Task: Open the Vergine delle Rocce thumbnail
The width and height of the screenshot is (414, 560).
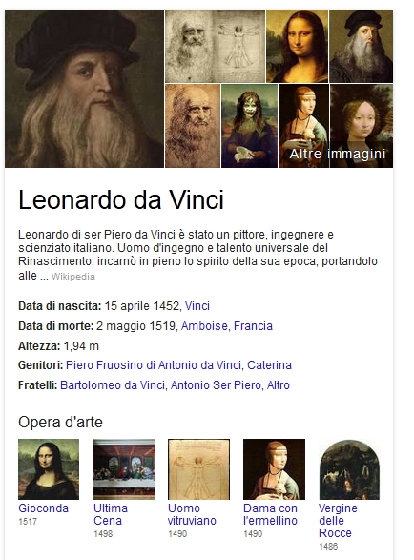Action: pos(349,469)
